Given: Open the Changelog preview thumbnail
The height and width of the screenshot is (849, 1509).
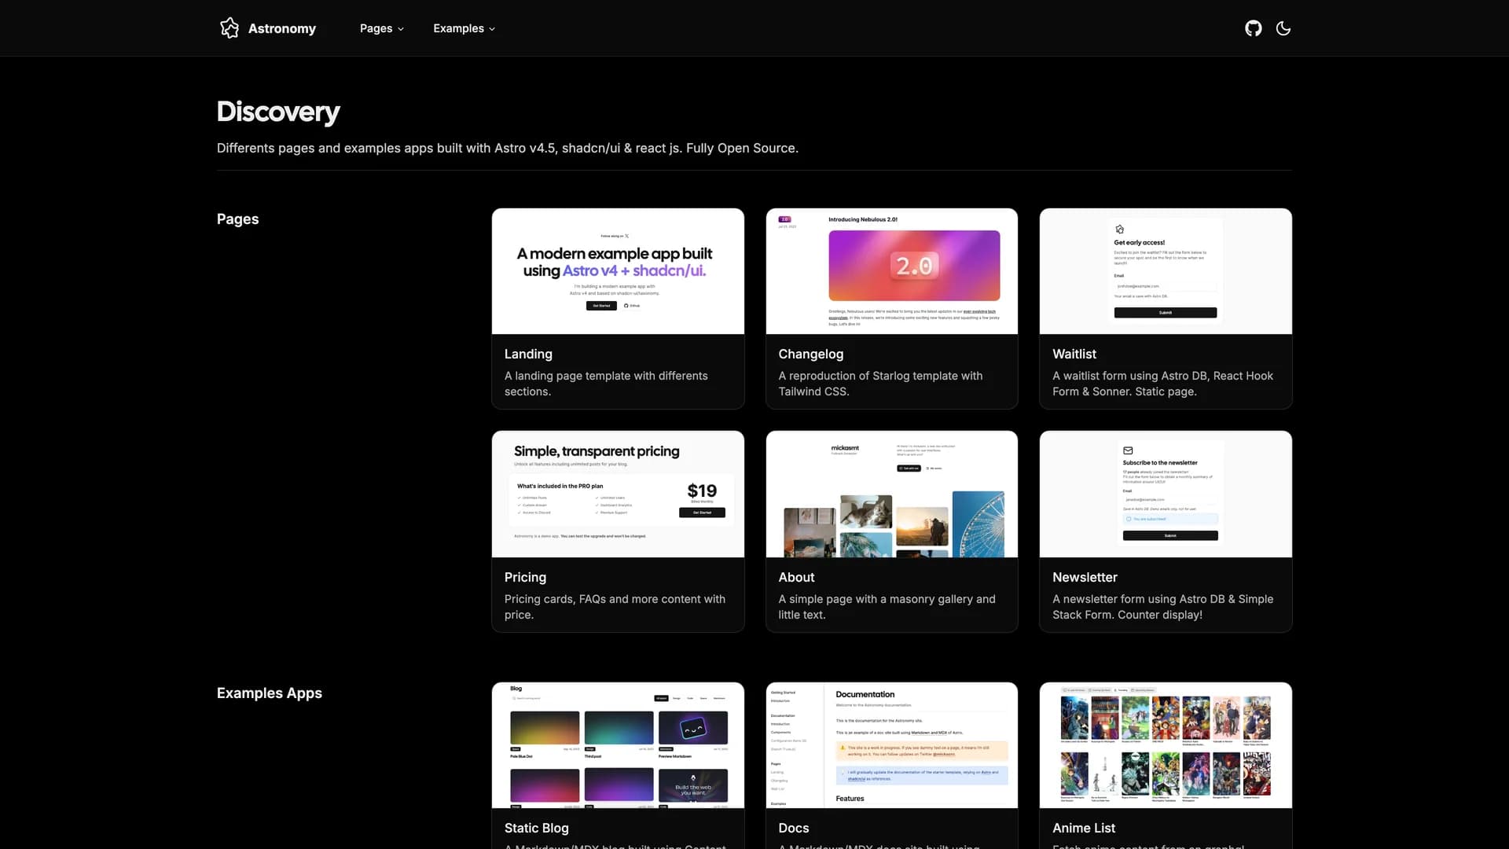Looking at the screenshot, I should (891, 271).
